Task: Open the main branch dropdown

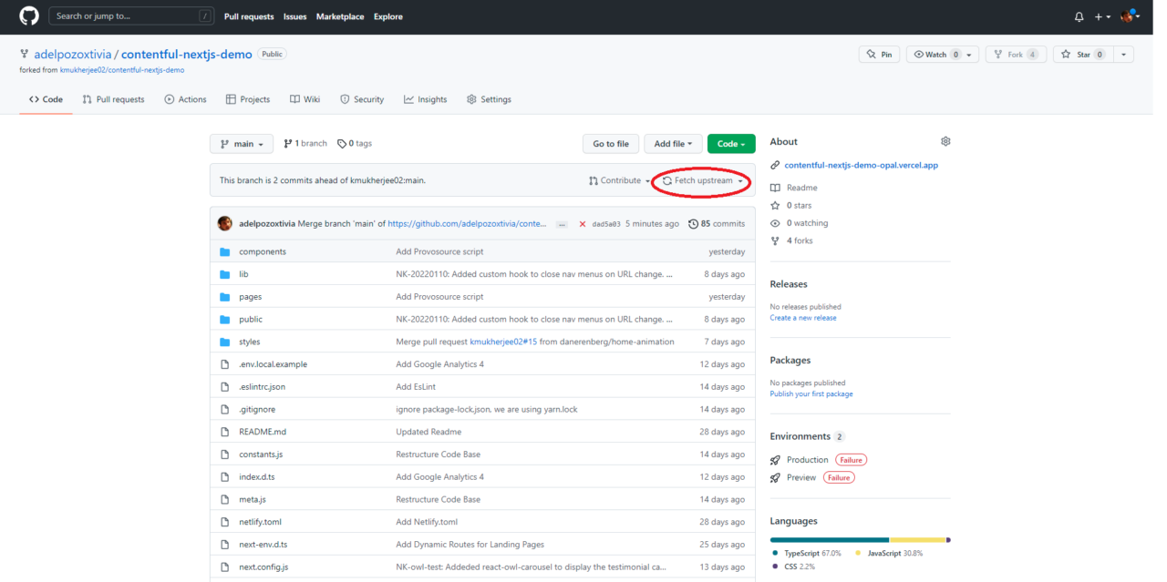Action: [x=242, y=144]
